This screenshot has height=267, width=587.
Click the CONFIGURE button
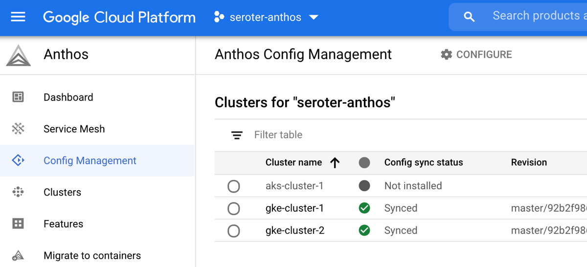(x=476, y=55)
